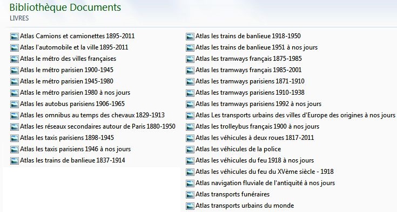Click icon next to Atlas transports funéraires
Screen dimensions: 397x212
(x=190, y=195)
